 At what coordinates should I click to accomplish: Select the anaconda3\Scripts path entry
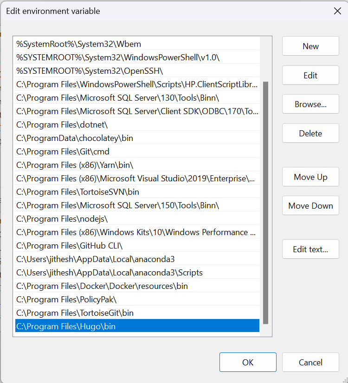(110, 273)
